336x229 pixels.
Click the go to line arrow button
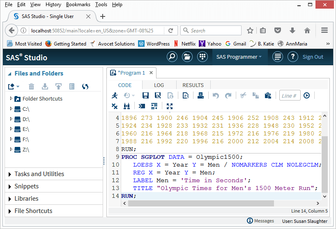(x=307, y=96)
